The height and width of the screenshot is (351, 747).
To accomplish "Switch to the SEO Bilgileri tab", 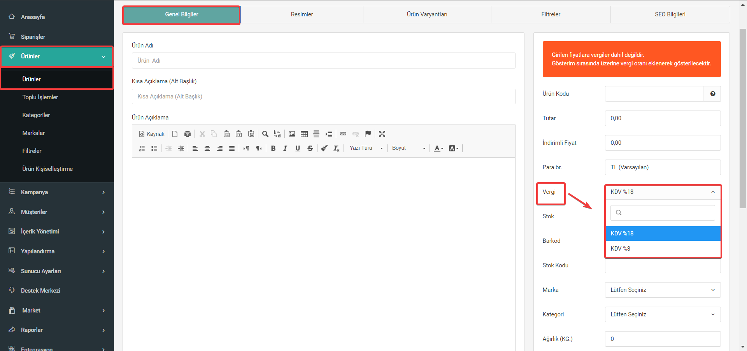I will 670,14.
